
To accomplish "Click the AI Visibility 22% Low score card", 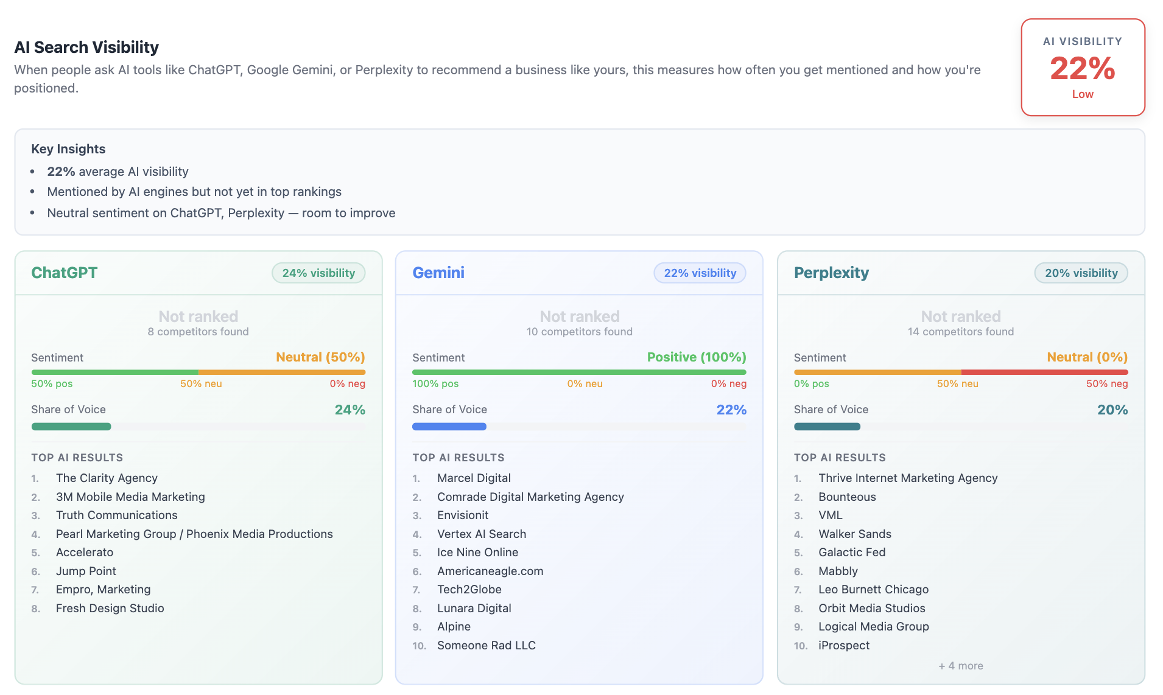I will 1083,67.
